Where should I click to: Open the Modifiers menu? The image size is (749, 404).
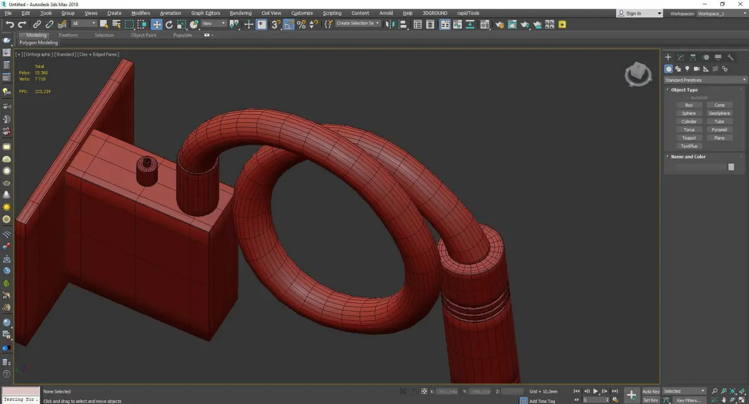[x=140, y=13]
